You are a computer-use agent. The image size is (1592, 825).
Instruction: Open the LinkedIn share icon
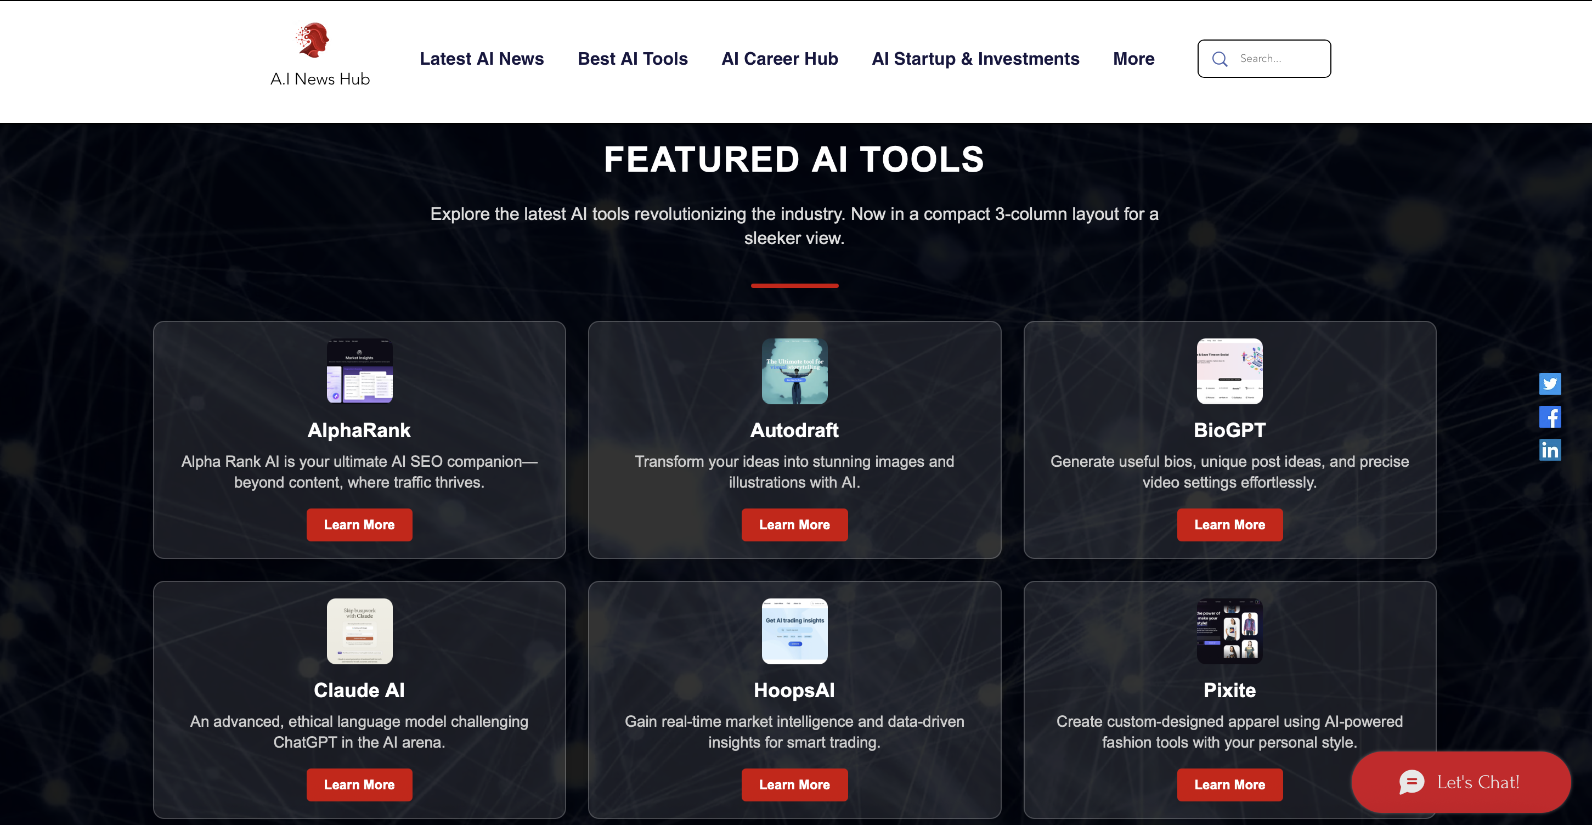pos(1549,450)
